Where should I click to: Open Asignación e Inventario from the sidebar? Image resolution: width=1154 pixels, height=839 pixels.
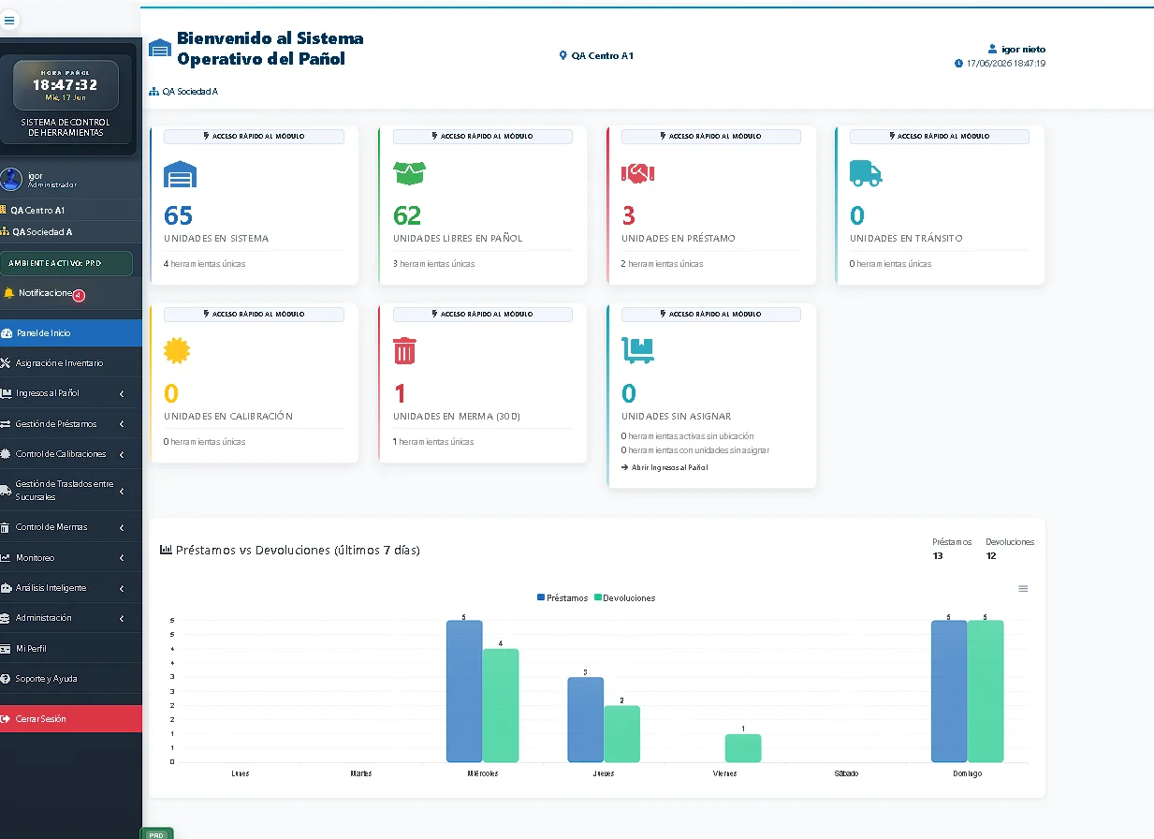coord(71,363)
